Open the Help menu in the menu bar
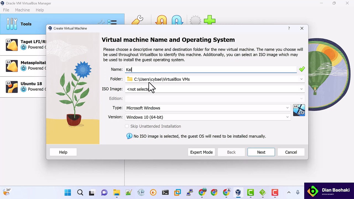This screenshot has height=199, width=354. click(x=40, y=10)
